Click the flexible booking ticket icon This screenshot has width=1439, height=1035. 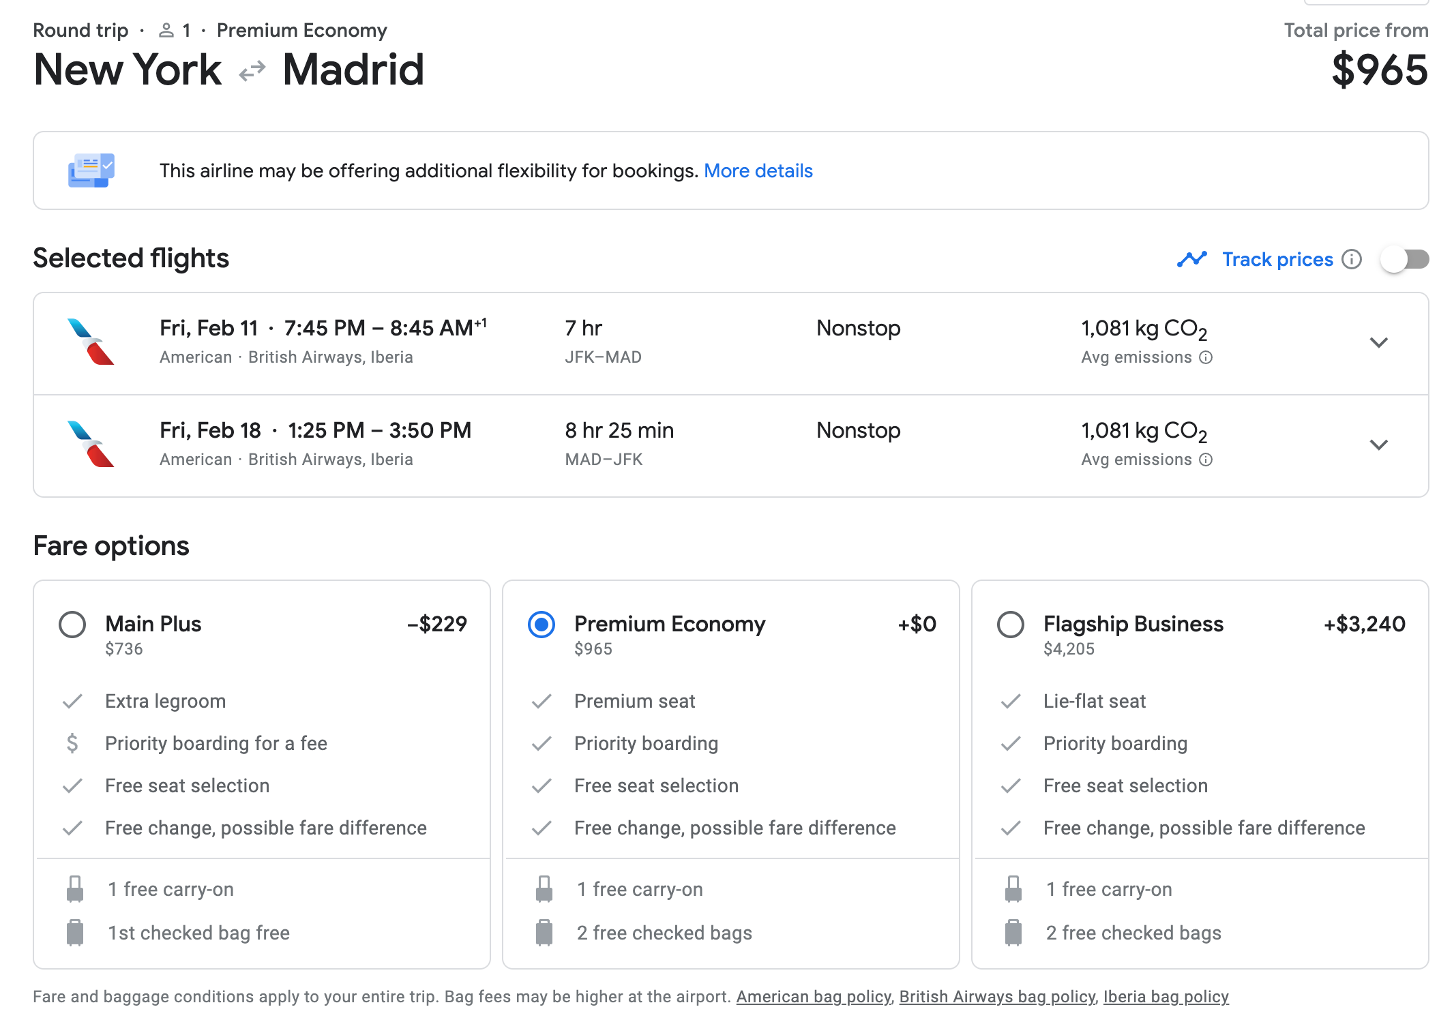tap(91, 170)
